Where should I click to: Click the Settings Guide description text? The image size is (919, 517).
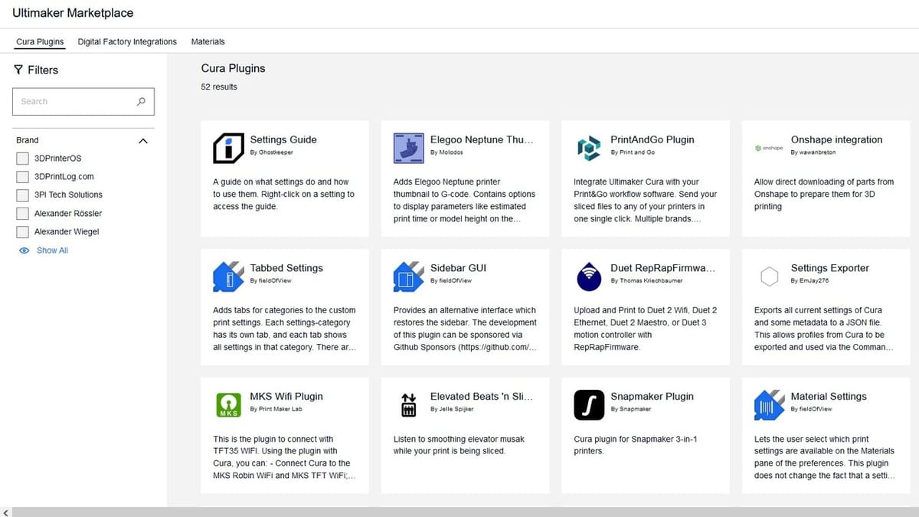click(284, 194)
